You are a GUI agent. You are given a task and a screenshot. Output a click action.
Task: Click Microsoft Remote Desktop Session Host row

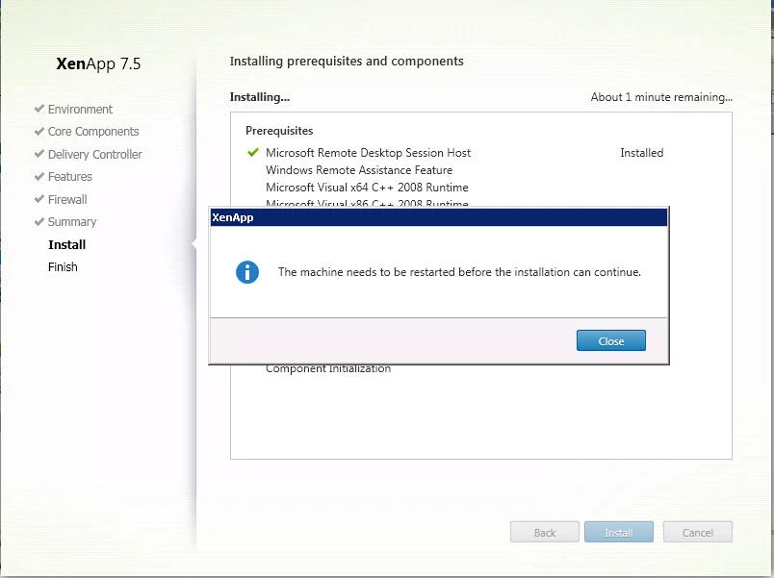pos(369,153)
